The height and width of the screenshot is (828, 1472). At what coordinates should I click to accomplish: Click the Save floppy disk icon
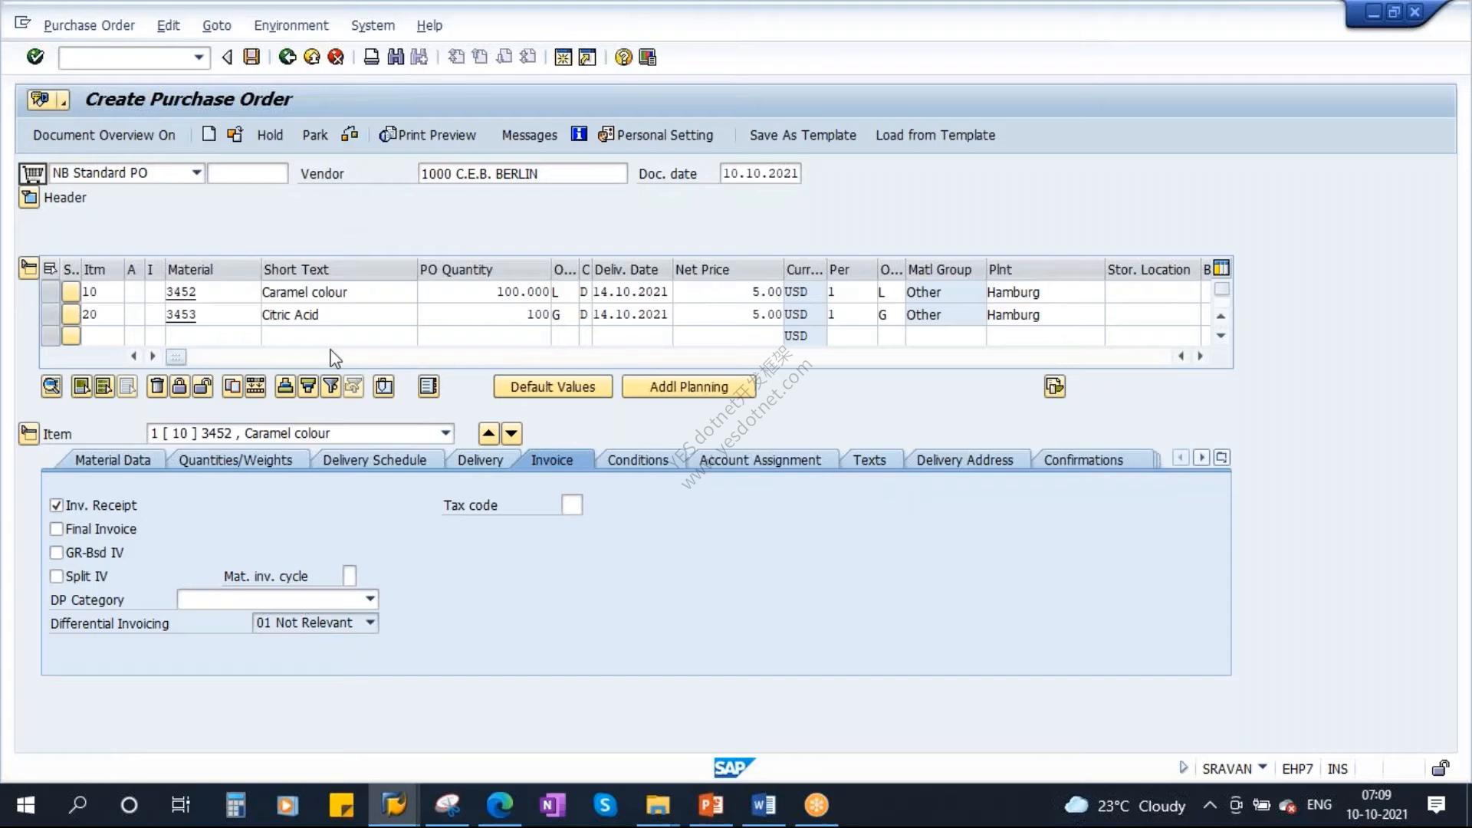point(251,57)
